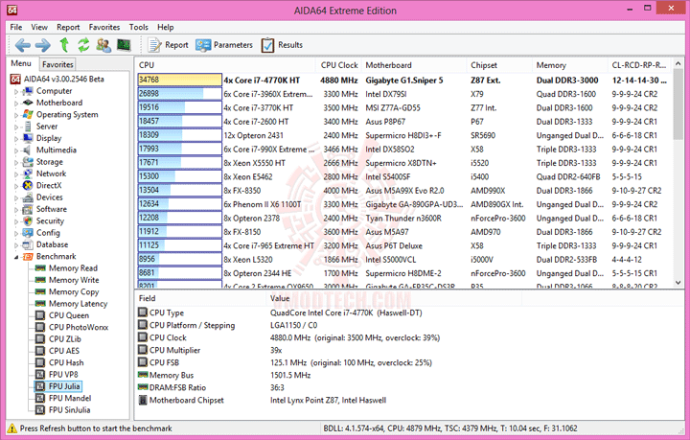Open the Tools menu

[139, 27]
